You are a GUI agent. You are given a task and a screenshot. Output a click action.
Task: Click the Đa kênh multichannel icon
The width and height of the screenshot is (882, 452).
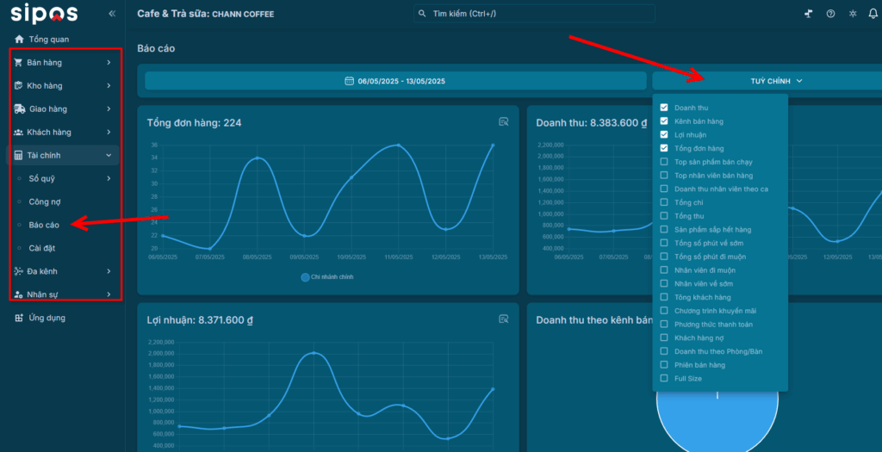click(x=19, y=271)
